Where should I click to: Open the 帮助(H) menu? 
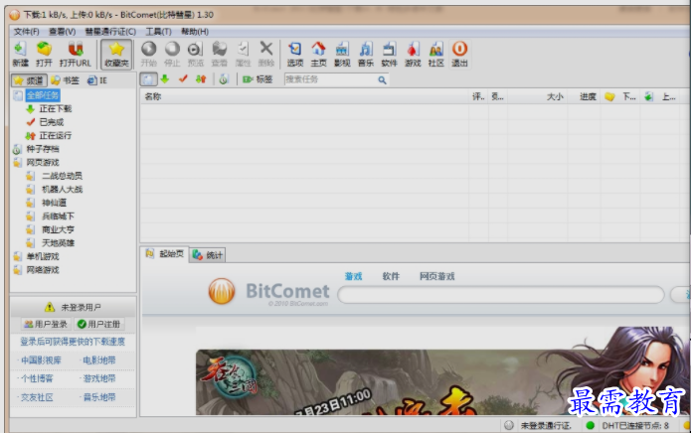[195, 32]
